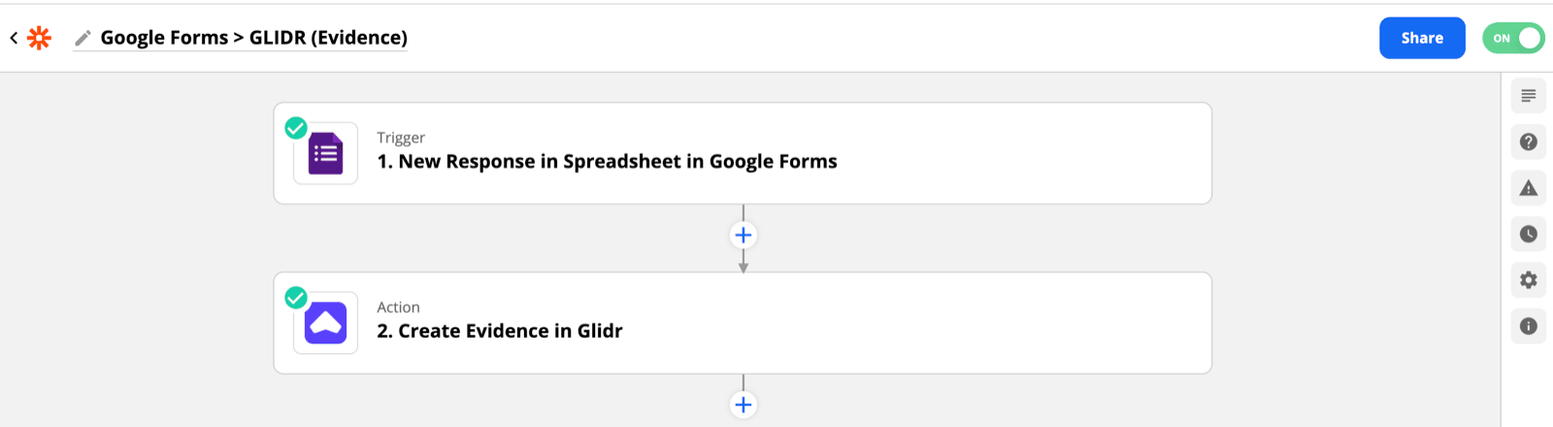This screenshot has height=427, width=1553.
Task: Open the notes/description icon in the sidebar
Action: [1529, 96]
